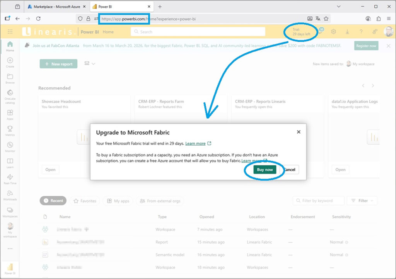Open the first Learn more link about the trial
The width and height of the screenshot is (396, 279).
[195, 143]
